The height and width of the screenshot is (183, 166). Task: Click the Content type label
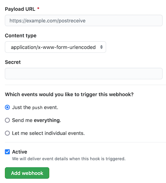coord(21,35)
